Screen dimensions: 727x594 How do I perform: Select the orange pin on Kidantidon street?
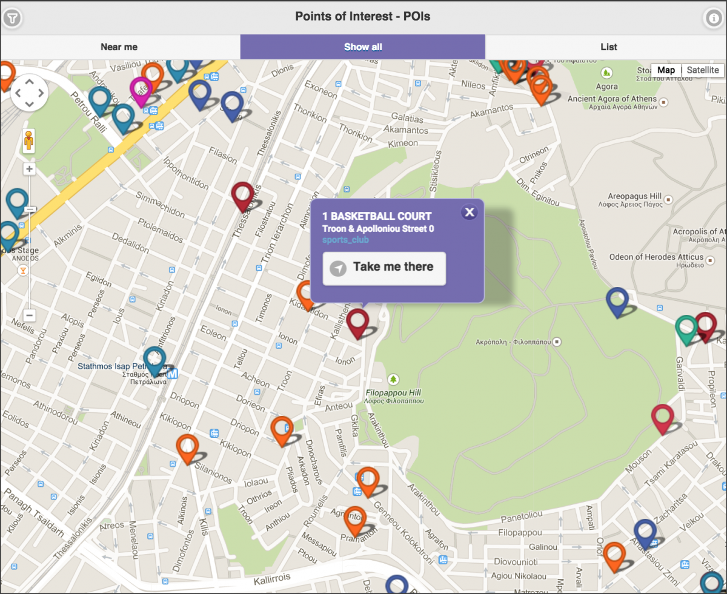(x=306, y=295)
